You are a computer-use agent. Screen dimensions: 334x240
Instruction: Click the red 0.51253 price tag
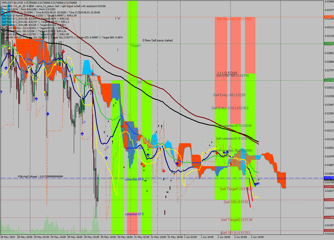[x=329, y=231]
